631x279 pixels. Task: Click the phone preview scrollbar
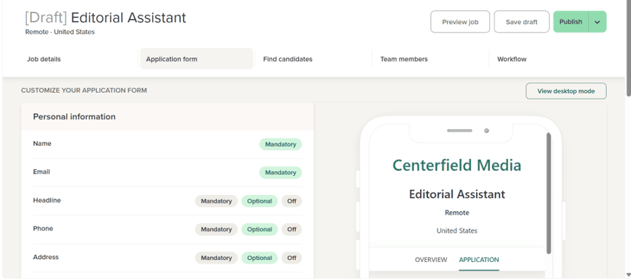(548, 193)
